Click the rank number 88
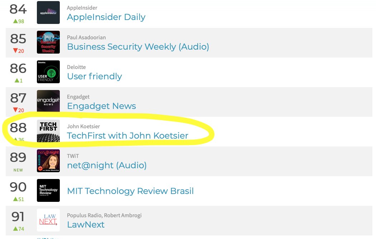The height and width of the screenshot is (239, 376). point(18,128)
